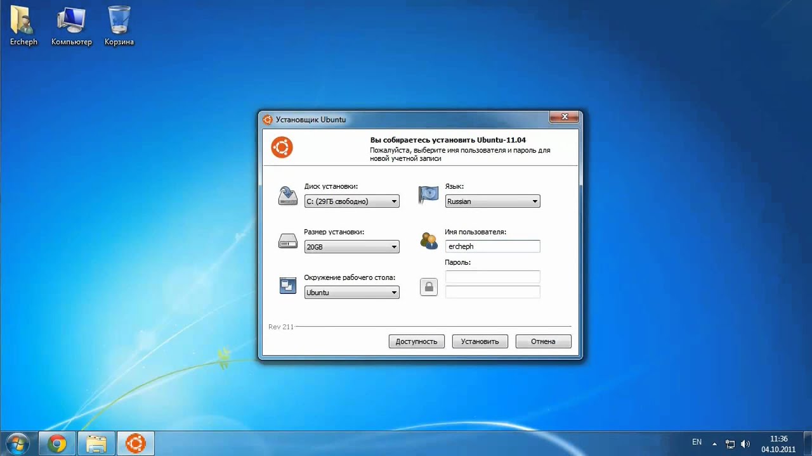
Task: Show hidden tray icons arrow
Action: tap(714, 444)
